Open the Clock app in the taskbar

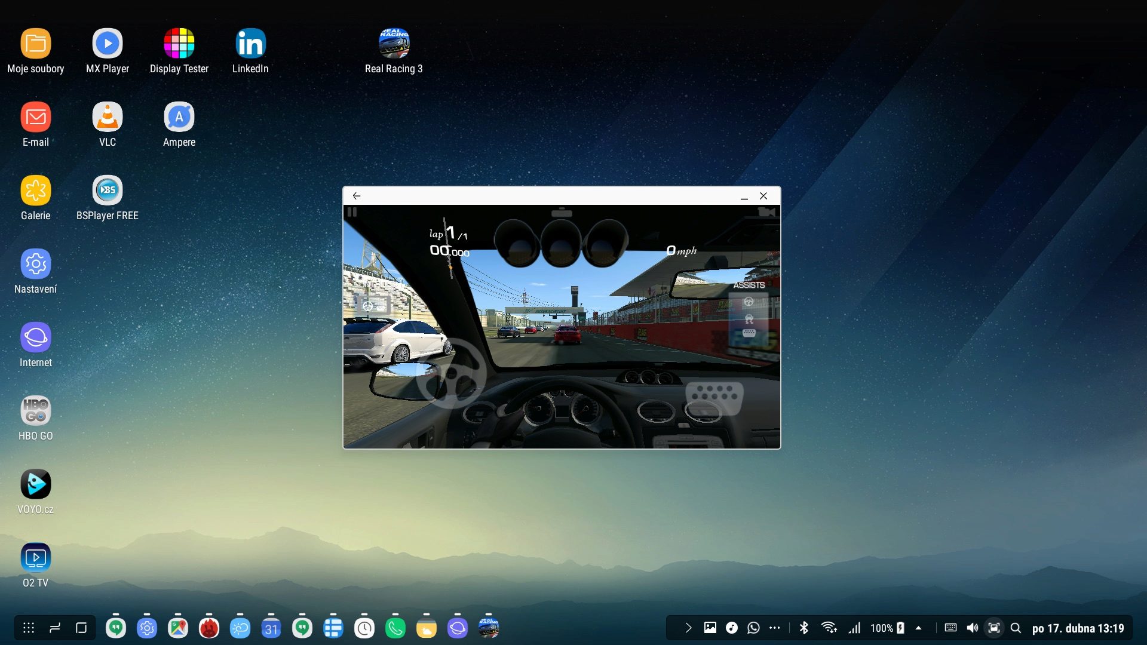[364, 628]
